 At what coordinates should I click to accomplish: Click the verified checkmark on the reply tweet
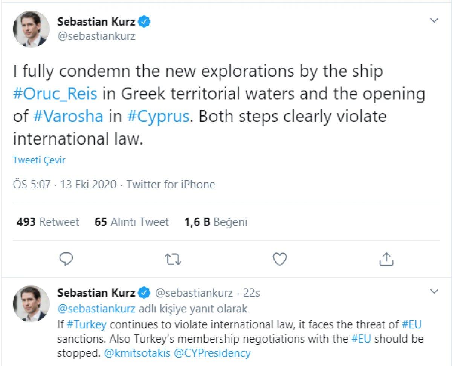pyautogui.click(x=144, y=292)
